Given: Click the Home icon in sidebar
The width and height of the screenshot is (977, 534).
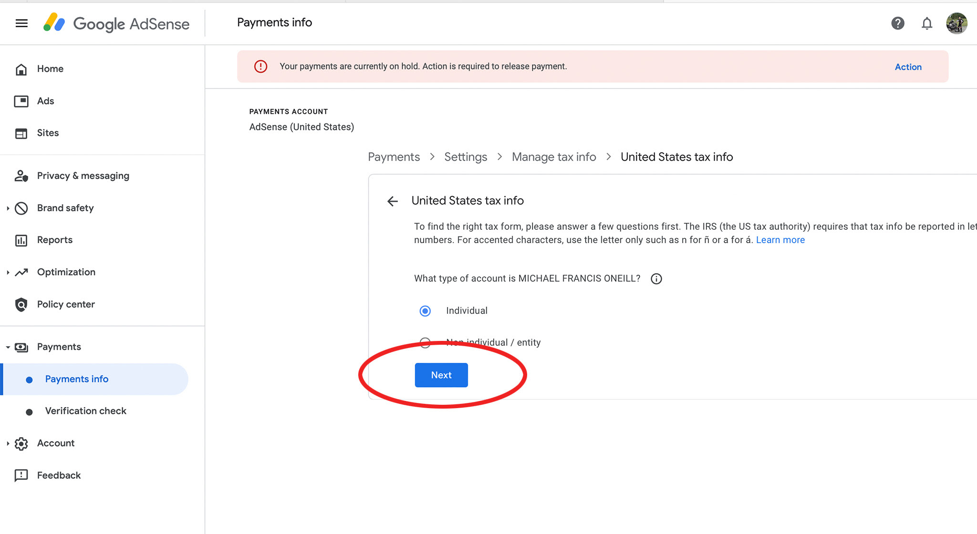Looking at the screenshot, I should point(21,68).
